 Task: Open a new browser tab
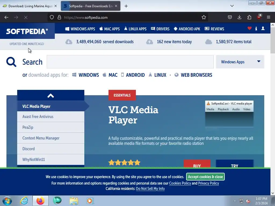126,6
